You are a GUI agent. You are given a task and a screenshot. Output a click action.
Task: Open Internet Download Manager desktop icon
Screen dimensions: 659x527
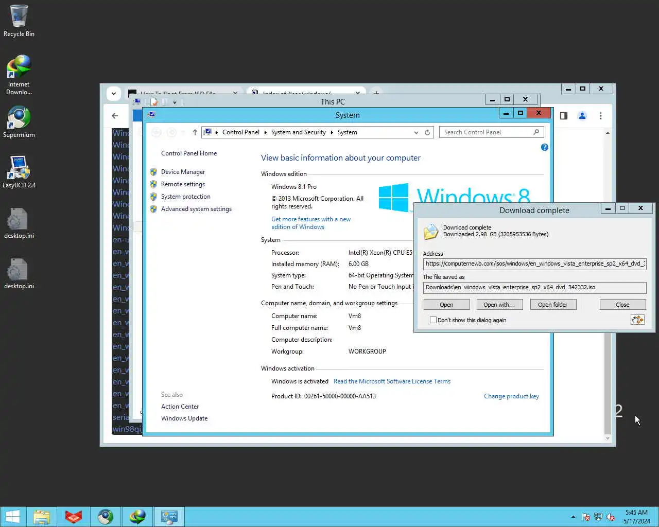19,75
